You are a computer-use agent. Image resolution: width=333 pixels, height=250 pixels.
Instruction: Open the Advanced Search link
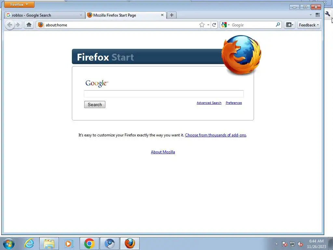point(209,103)
